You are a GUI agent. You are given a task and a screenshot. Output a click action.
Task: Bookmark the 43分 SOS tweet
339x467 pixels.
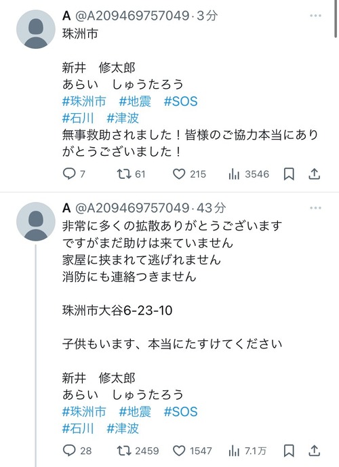289,451
